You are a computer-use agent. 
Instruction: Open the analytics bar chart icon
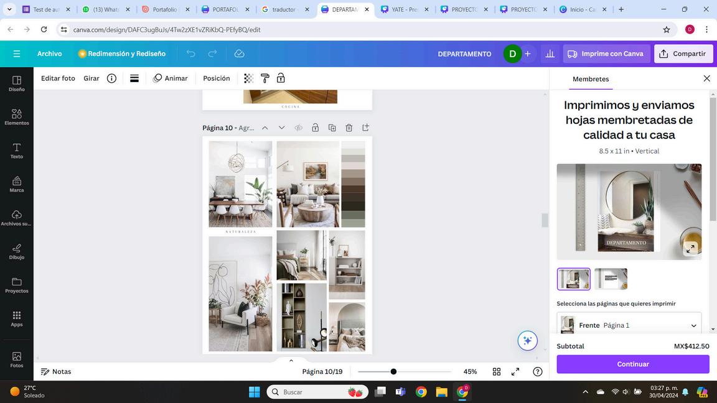(550, 54)
